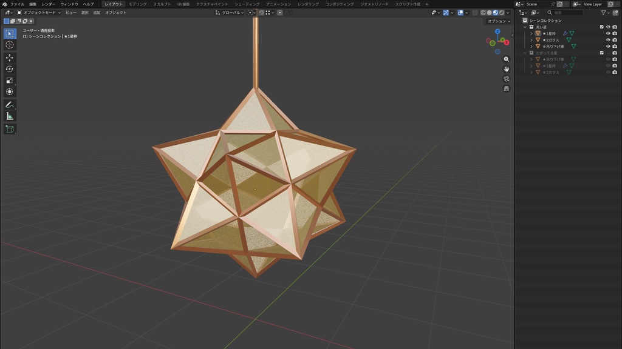Expand the ★2ガラス tree item in 丸い星
Viewport: 622px width, 349px height.
tap(531, 40)
